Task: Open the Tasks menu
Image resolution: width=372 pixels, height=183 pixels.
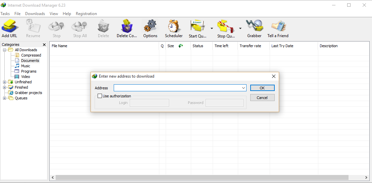Action: [5, 14]
